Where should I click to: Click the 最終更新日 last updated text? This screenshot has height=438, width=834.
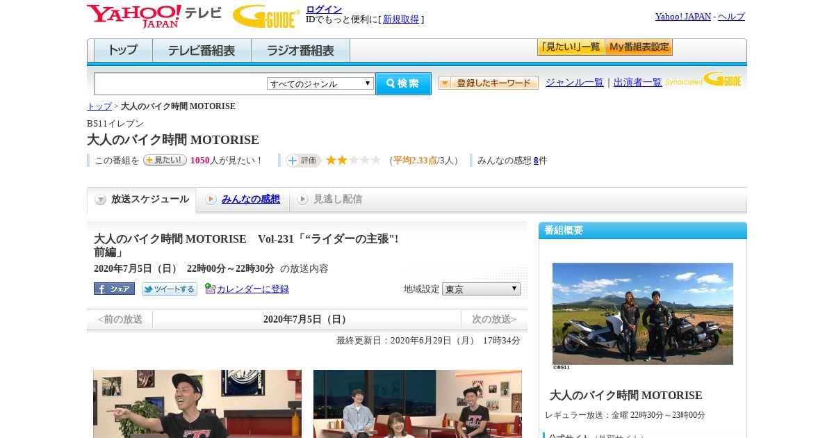(428, 341)
